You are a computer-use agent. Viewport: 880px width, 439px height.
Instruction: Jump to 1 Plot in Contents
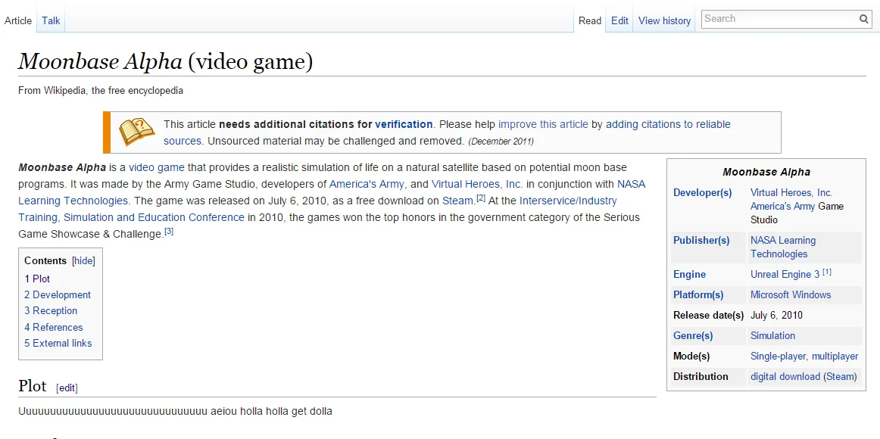tap(37, 279)
